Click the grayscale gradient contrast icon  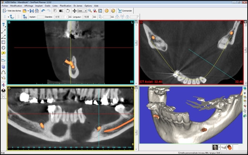click(61, 11)
